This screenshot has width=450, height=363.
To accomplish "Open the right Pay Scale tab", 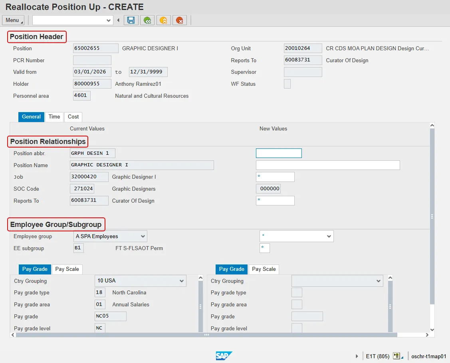I will tap(264, 269).
